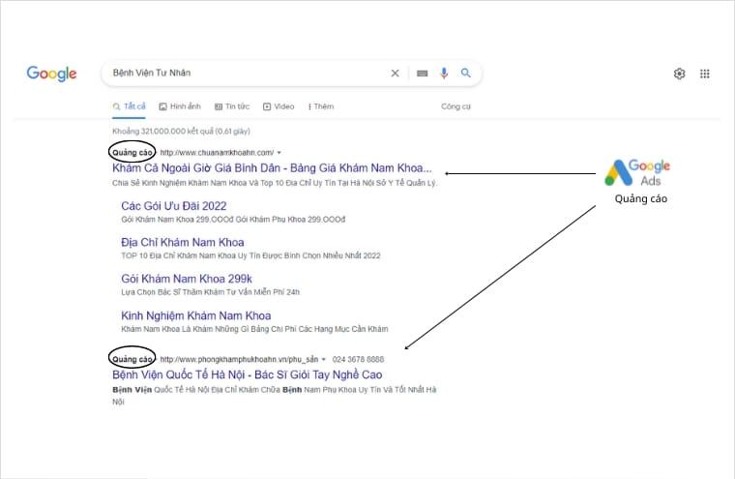This screenshot has height=479, width=735.
Task: Click phone number 024 3678 8888
Action: pyautogui.click(x=358, y=359)
